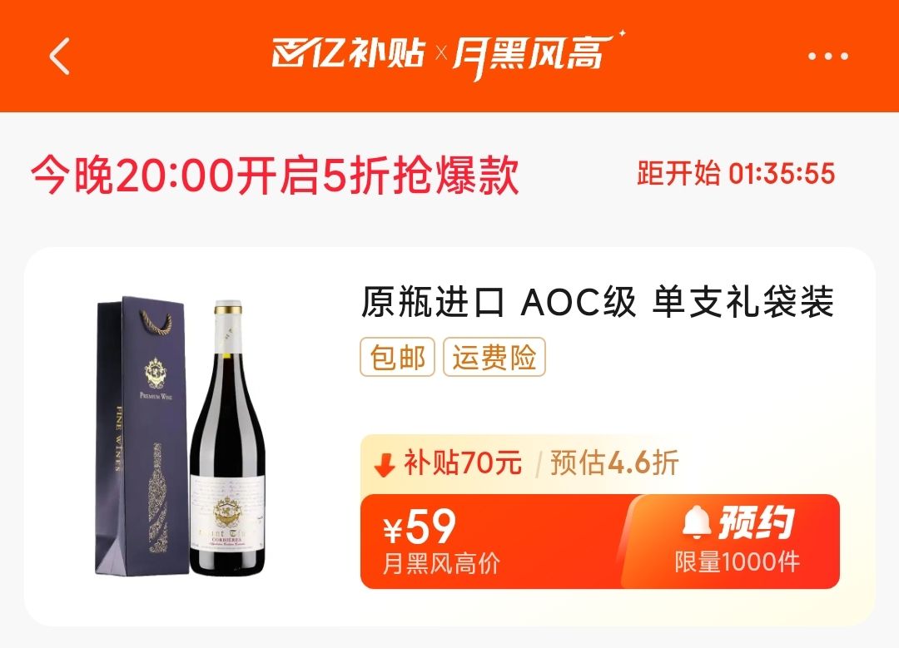The image size is (899, 648).
Task: Tap the countdown timer 距开始 01:35:55
Action: click(x=736, y=173)
